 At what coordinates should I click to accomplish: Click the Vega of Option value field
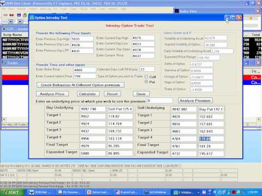pyautogui.click(x=201, y=83)
